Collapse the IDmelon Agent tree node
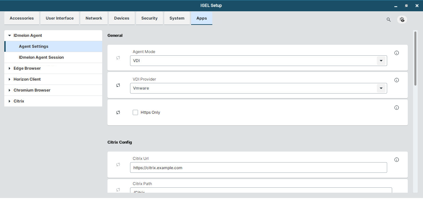Image resolution: width=423 pixels, height=199 pixels. (x=10, y=35)
